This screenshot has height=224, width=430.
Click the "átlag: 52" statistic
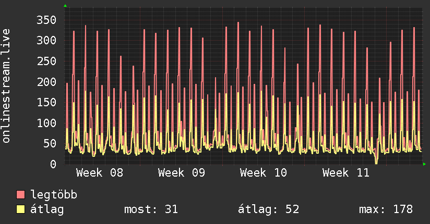click(269, 209)
